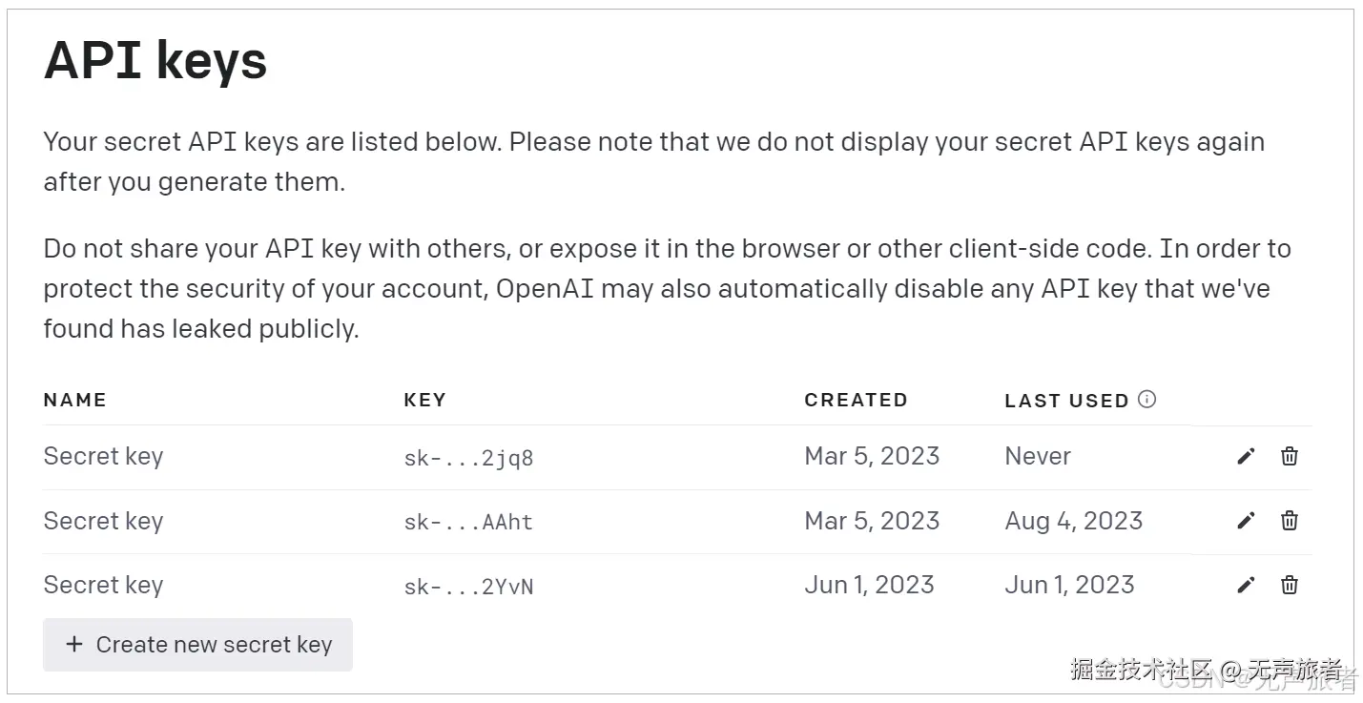Delete the secret key ending in 2jq8

pyautogui.click(x=1290, y=456)
